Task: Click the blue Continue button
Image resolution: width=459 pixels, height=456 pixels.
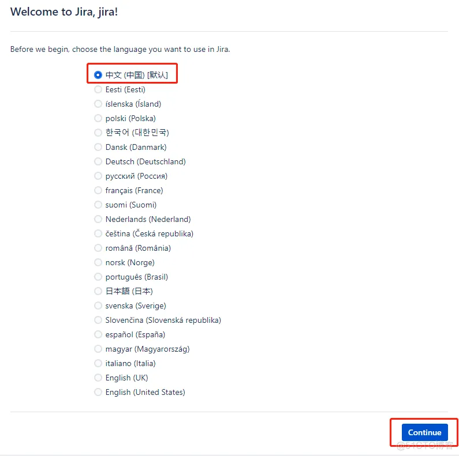Action: pos(424,432)
